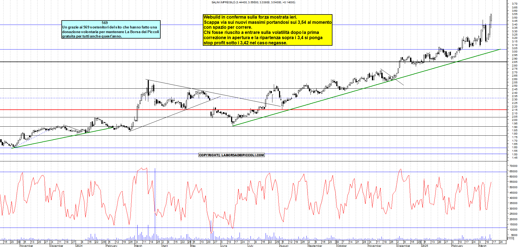Click the 1.60 price axis label
This screenshot has width=518, height=247.
point(514,147)
